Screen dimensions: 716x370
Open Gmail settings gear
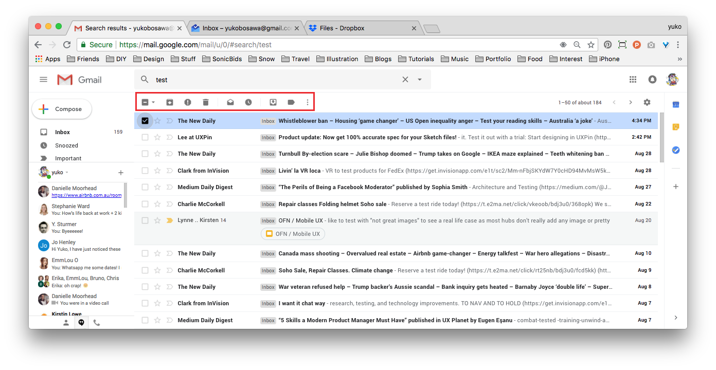[647, 102]
